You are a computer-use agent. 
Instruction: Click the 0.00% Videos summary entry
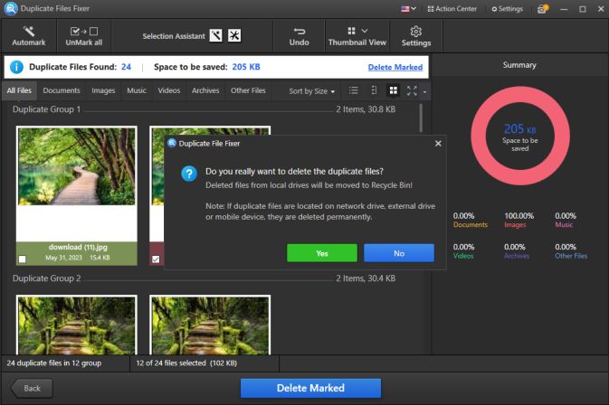(463, 251)
